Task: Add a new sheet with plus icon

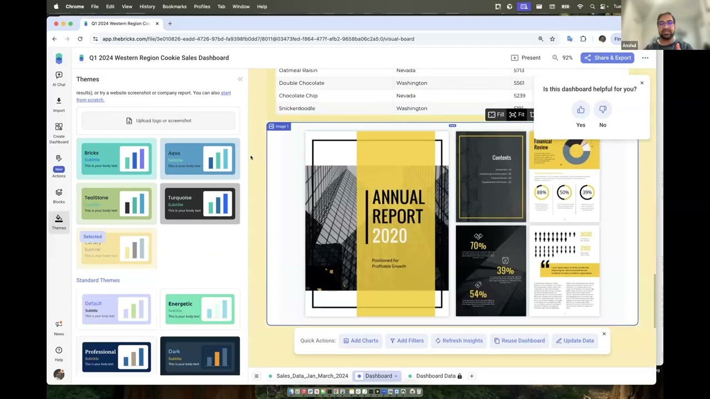Action: [471, 376]
